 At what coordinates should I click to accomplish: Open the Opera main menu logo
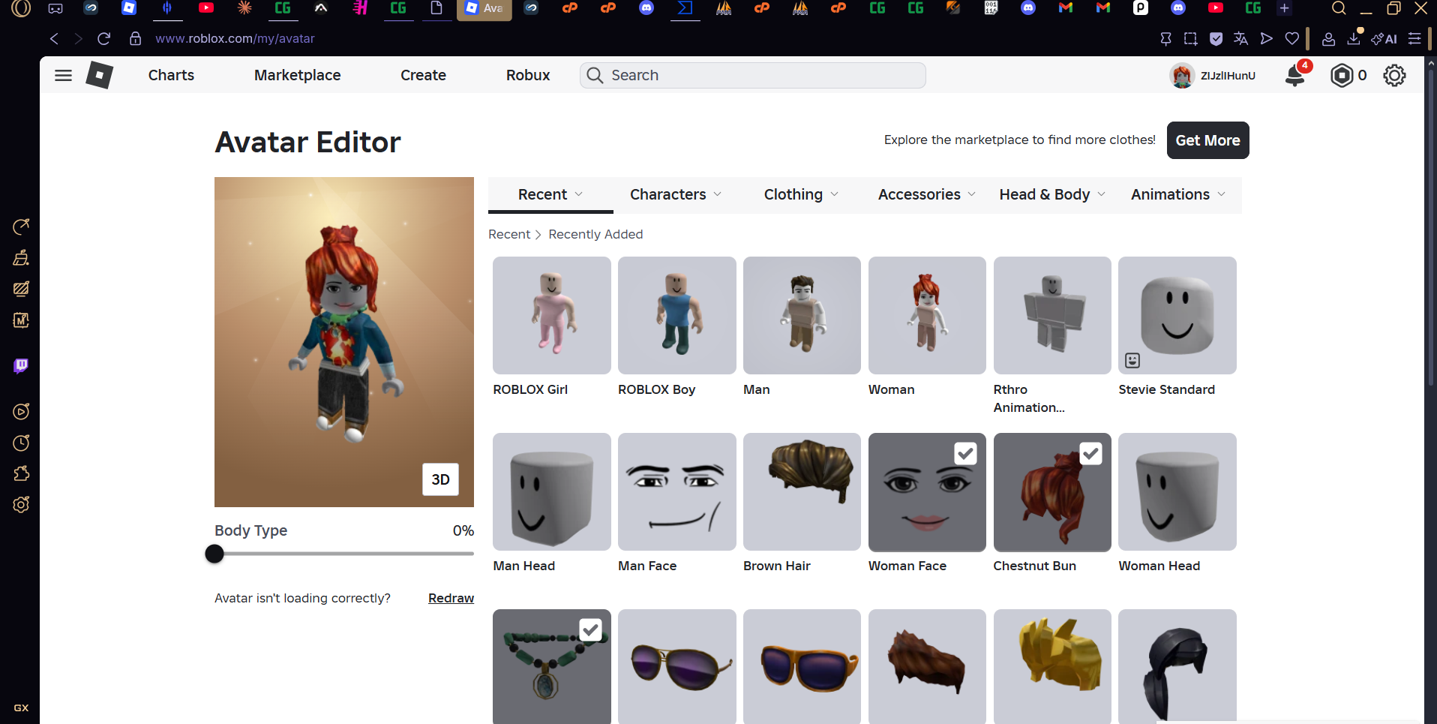21,8
